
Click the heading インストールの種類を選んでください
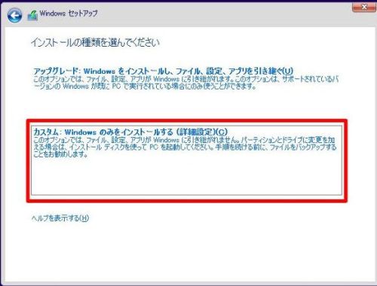point(95,42)
